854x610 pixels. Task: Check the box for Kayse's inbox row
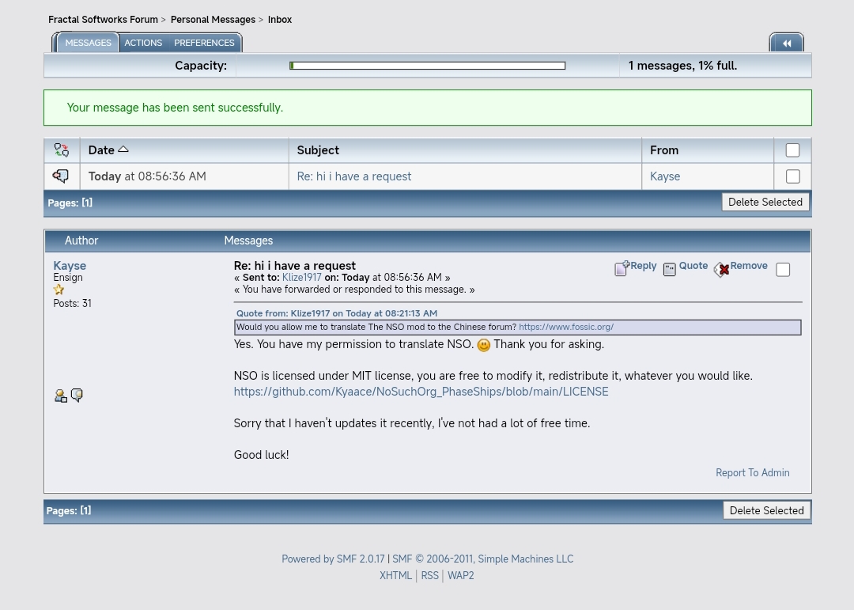(x=792, y=176)
